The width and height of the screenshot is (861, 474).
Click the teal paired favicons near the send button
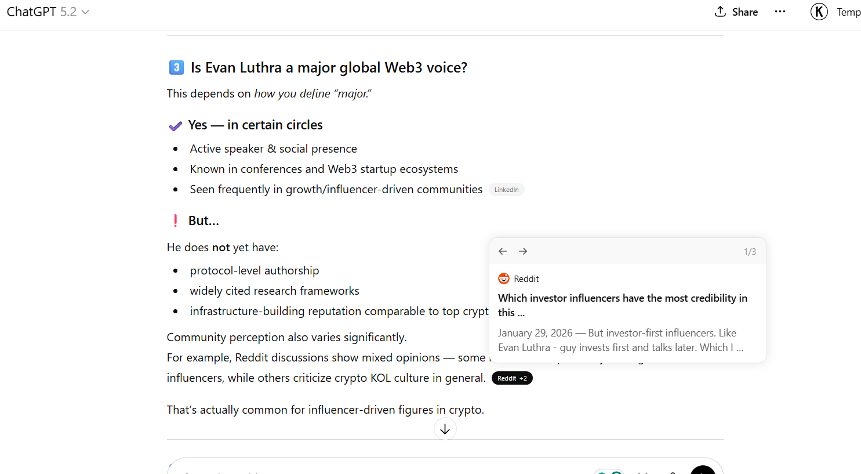tap(609, 472)
